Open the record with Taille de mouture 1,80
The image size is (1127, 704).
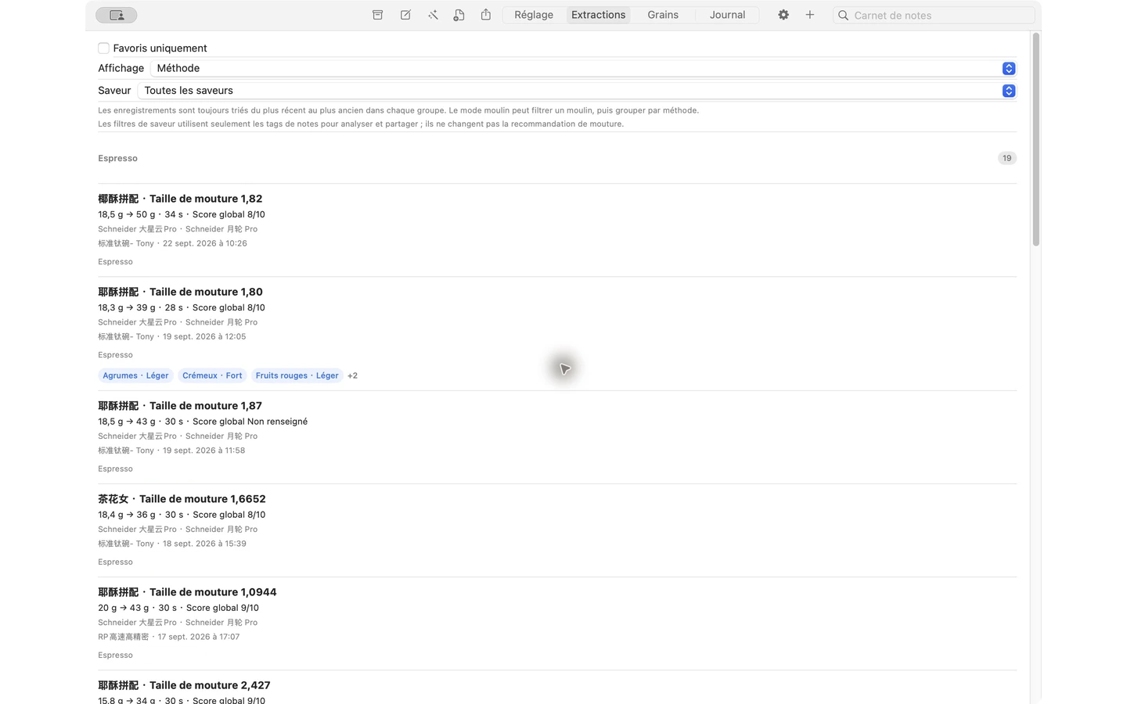[x=557, y=333]
